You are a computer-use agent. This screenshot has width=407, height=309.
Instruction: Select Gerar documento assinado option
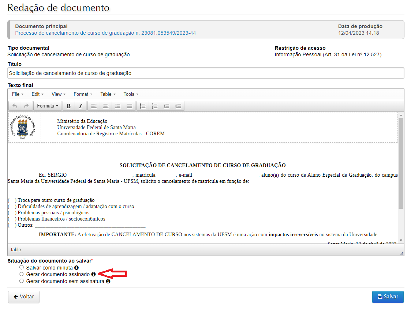[22, 274]
